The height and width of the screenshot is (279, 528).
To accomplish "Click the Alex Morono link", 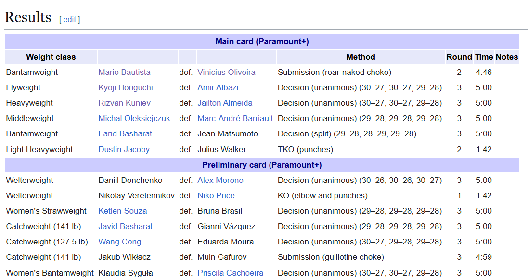I will (220, 180).
